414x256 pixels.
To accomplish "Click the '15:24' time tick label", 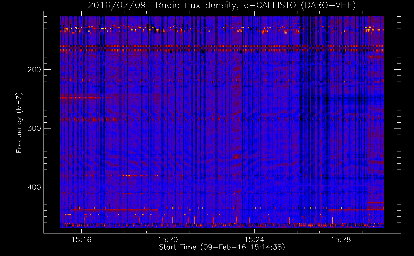I will [254, 240].
